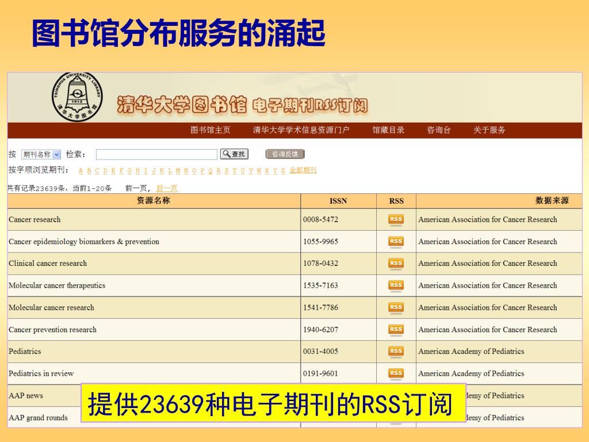Open RSS feed for Cancer epidemiology biomarkers & prevention
This screenshot has width=589, height=442.
tap(396, 242)
